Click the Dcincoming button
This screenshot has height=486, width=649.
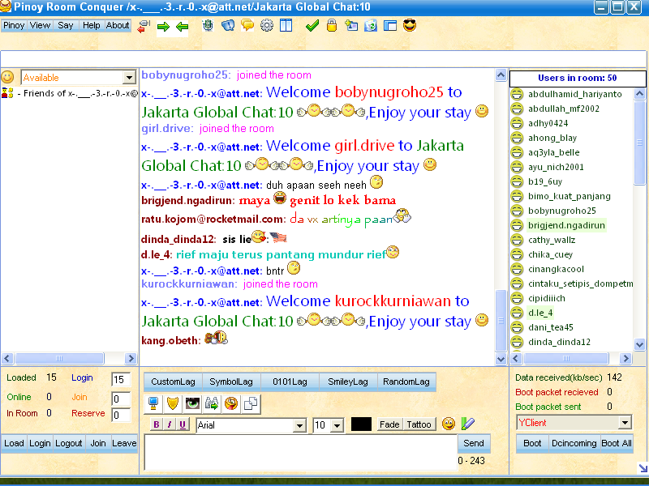tap(574, 443)
